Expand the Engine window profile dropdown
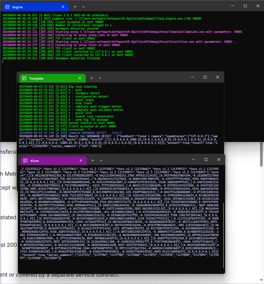Image resolution: width=264 pixels, height=284 pixels. (83, 7)
